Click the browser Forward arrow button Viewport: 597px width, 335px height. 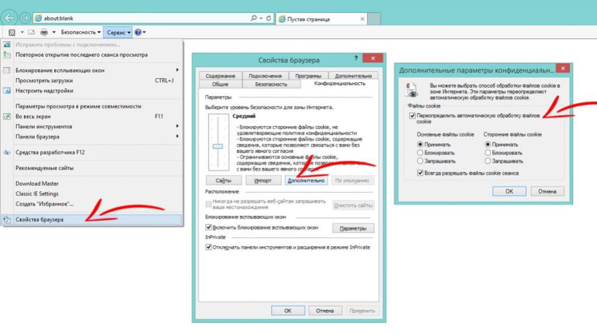click(x=24, y=18)
